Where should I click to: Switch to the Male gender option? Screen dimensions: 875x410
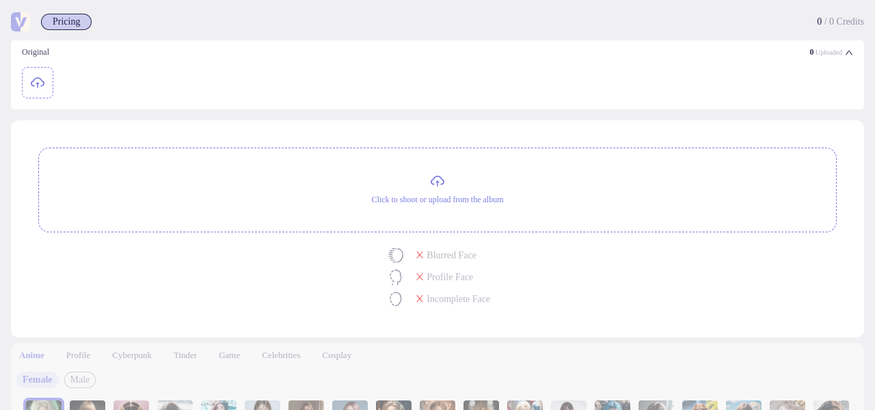point(80,380)
